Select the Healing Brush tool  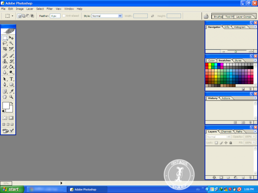click(x=5, y=56)
